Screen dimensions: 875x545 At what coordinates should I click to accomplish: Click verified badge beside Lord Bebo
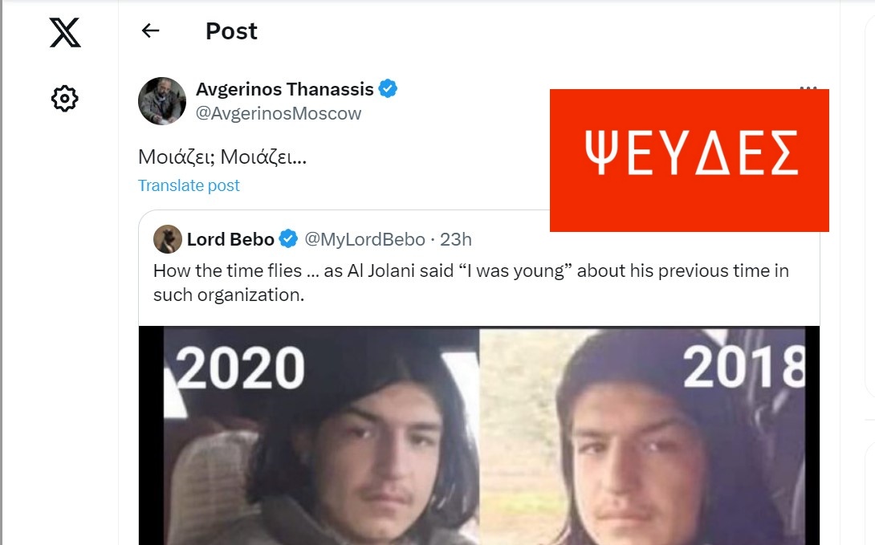tap(288, 238)
